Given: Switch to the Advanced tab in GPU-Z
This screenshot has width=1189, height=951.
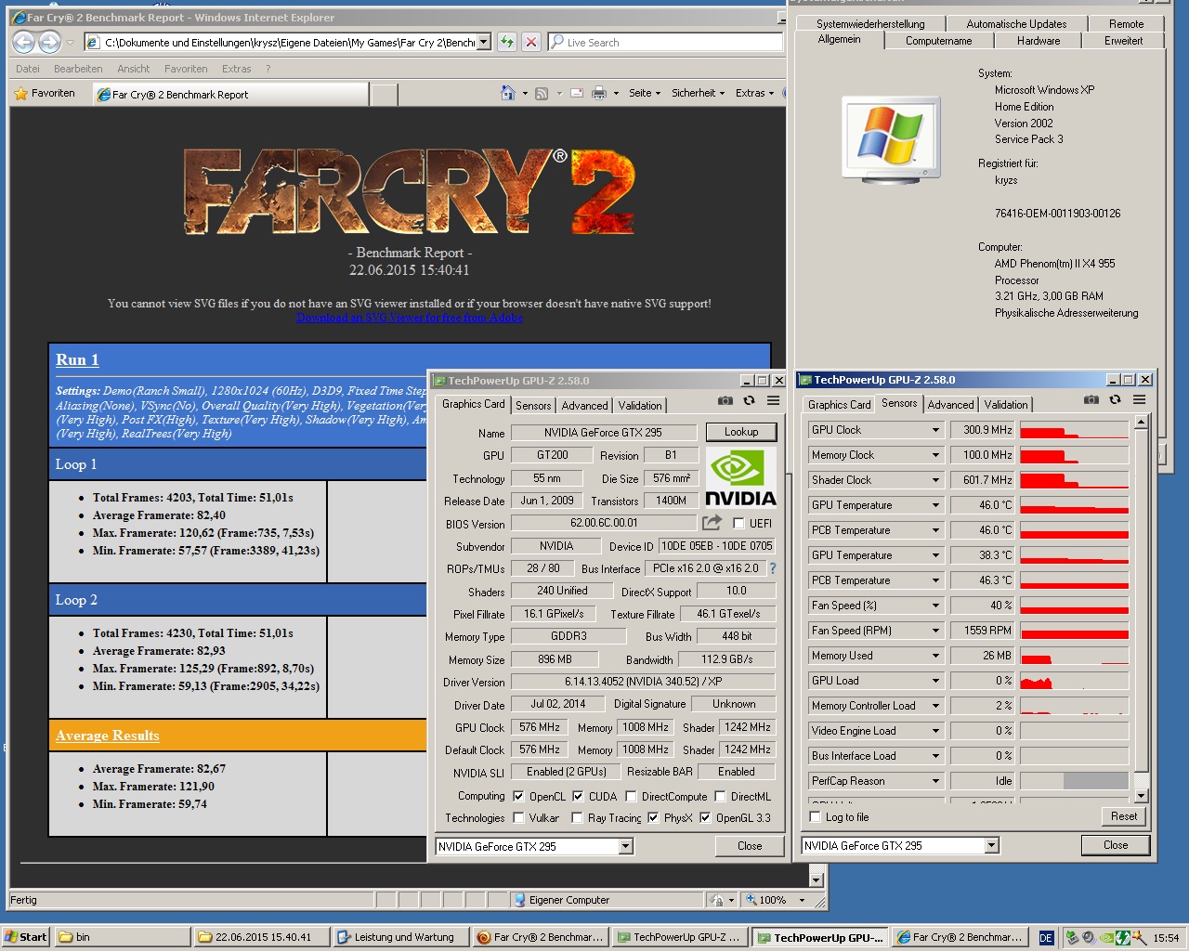Looking at the screenshot, I should point(584,405).
